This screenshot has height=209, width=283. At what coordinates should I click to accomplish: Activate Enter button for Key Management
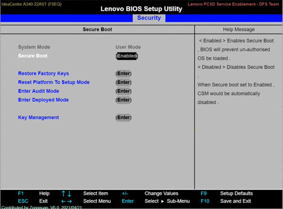(x=124, y=118)
